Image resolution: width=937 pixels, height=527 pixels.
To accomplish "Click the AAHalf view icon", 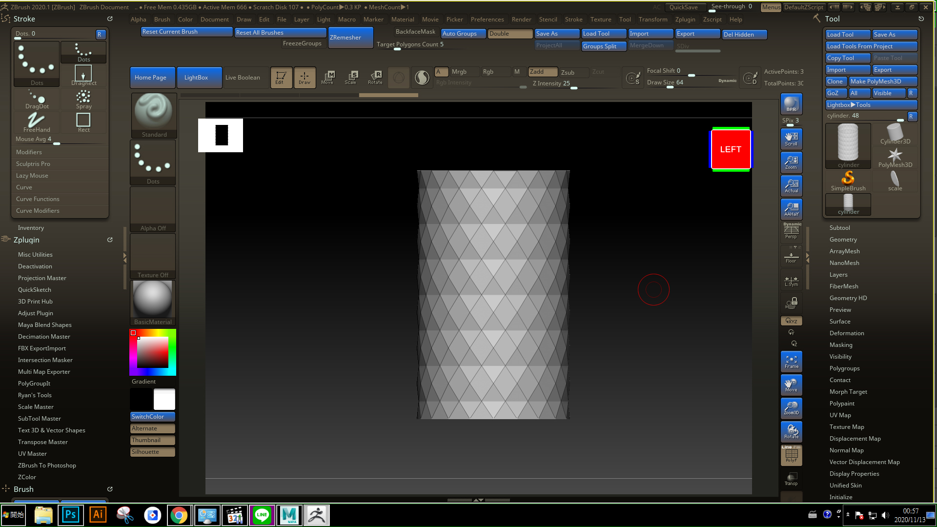I will [791, 209].
